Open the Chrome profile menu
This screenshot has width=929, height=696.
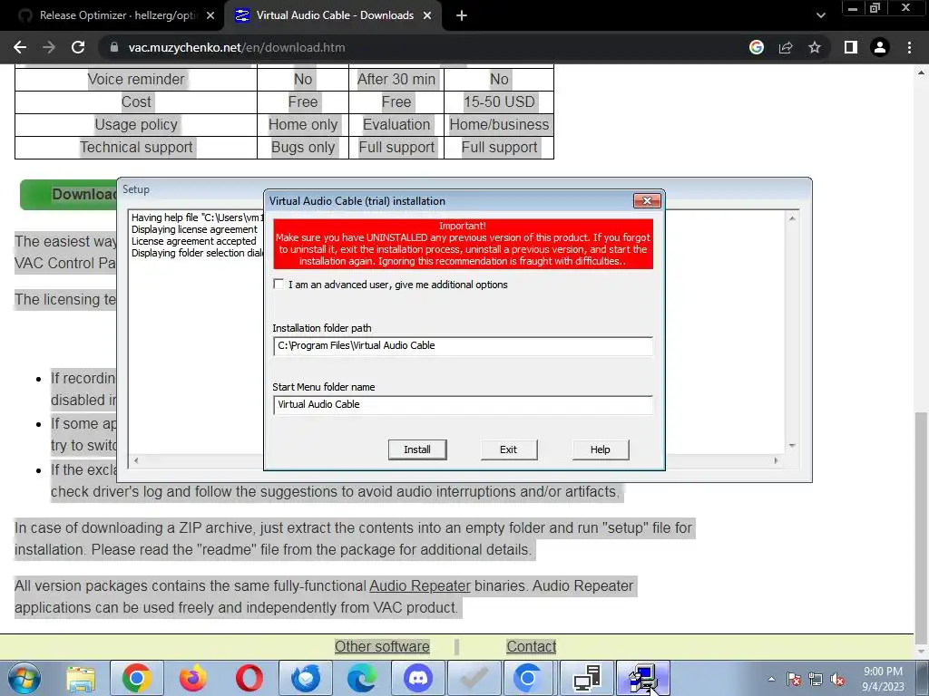point(880,47)
